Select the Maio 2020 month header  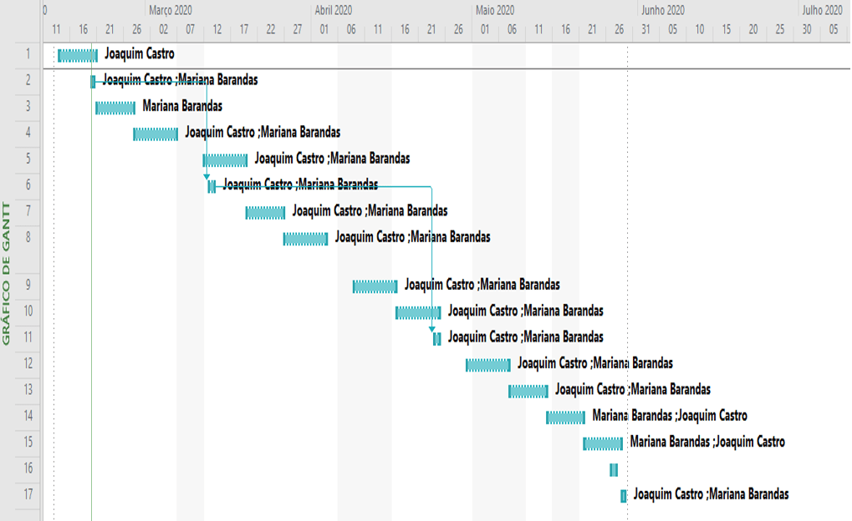click(x=495, y=10)
